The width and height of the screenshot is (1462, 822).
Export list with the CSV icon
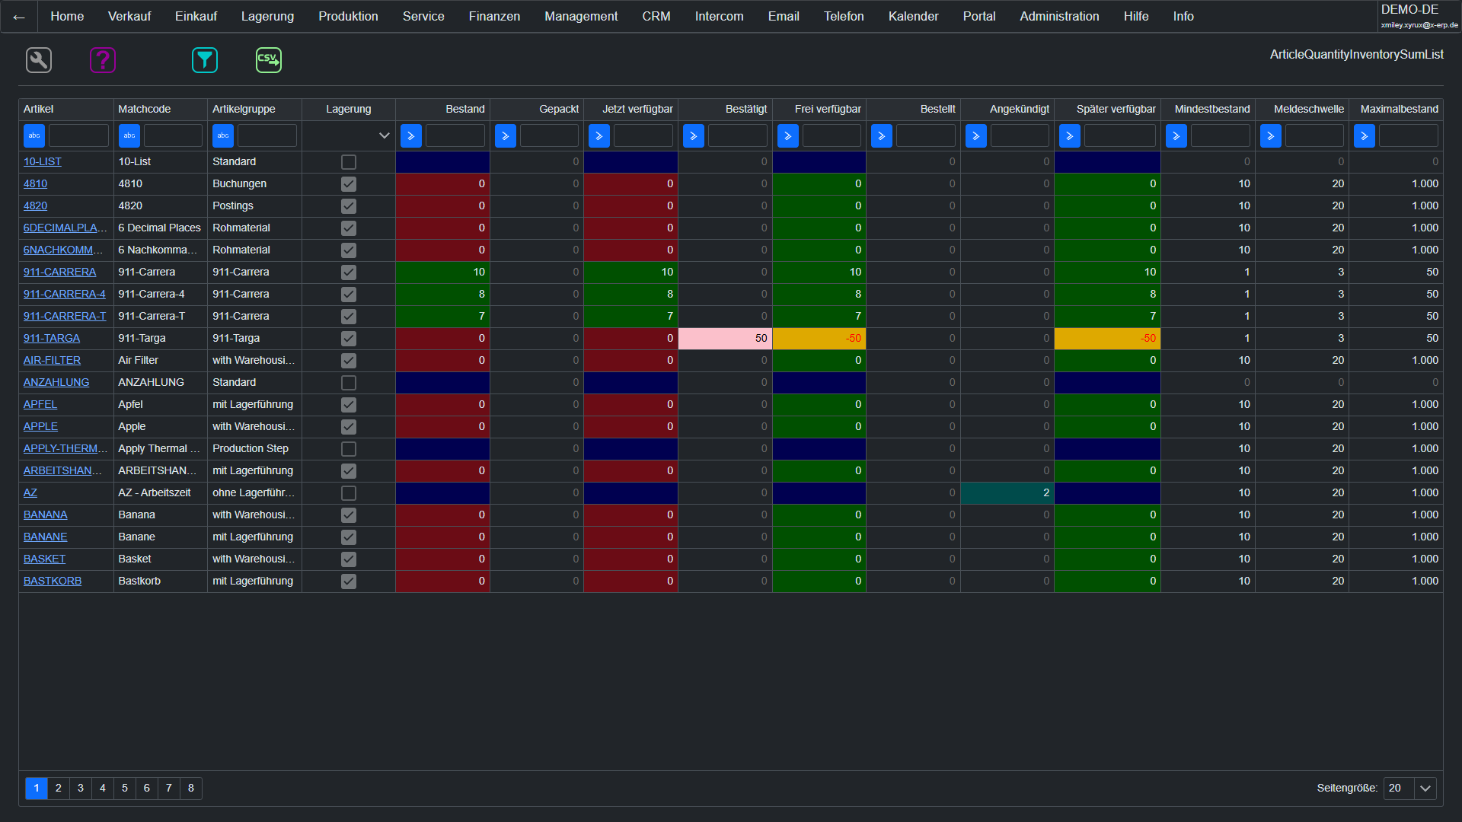[x=269, y=60]
